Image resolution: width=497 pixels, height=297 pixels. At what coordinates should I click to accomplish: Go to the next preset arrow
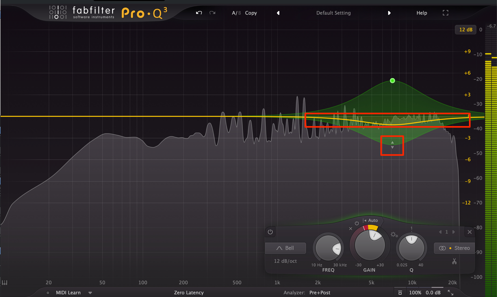pyautogui.click(x=389, y=13)
